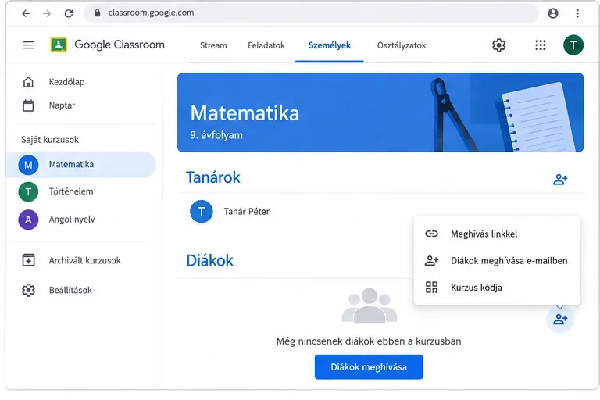Click the blue M course avatar

pos(28,165)
